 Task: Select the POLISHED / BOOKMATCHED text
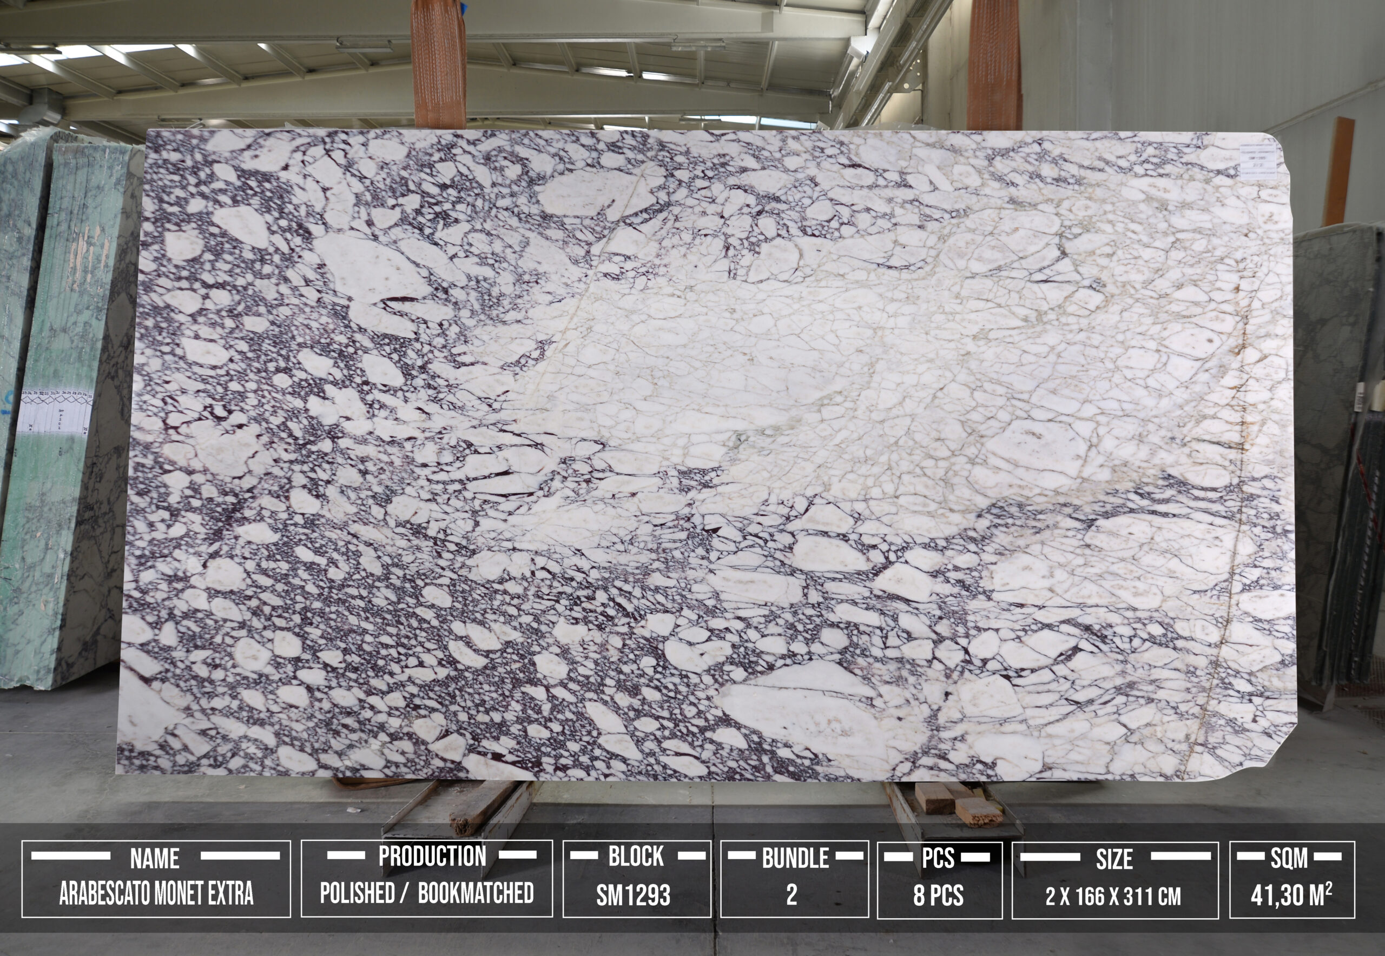(x=427, y=893)
